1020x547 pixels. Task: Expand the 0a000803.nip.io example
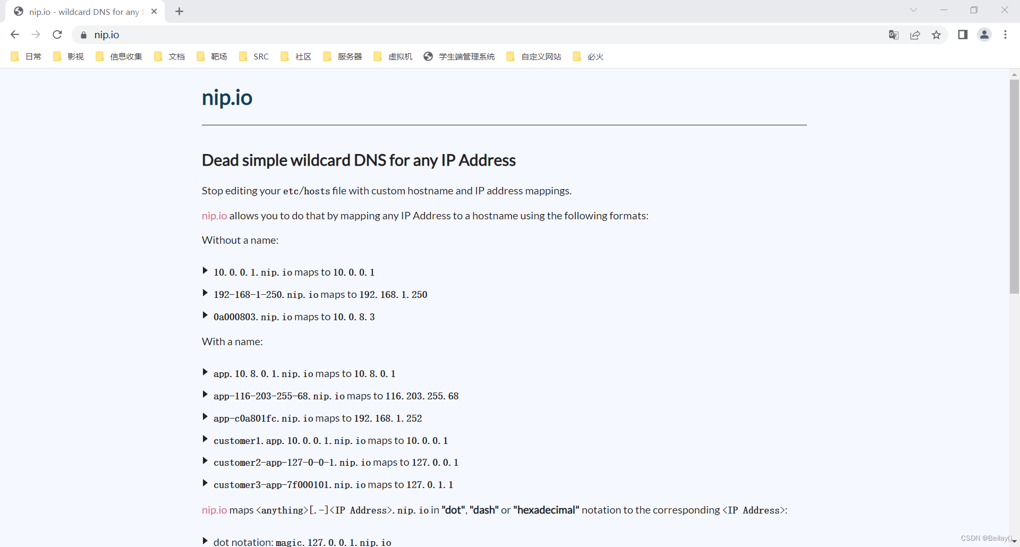tap(205, 315)
